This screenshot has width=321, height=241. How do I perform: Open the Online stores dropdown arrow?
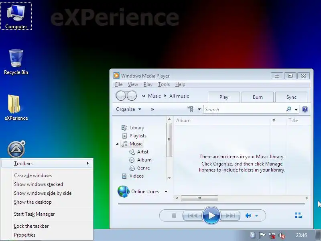pyautogui.click(x=166, y=192)
